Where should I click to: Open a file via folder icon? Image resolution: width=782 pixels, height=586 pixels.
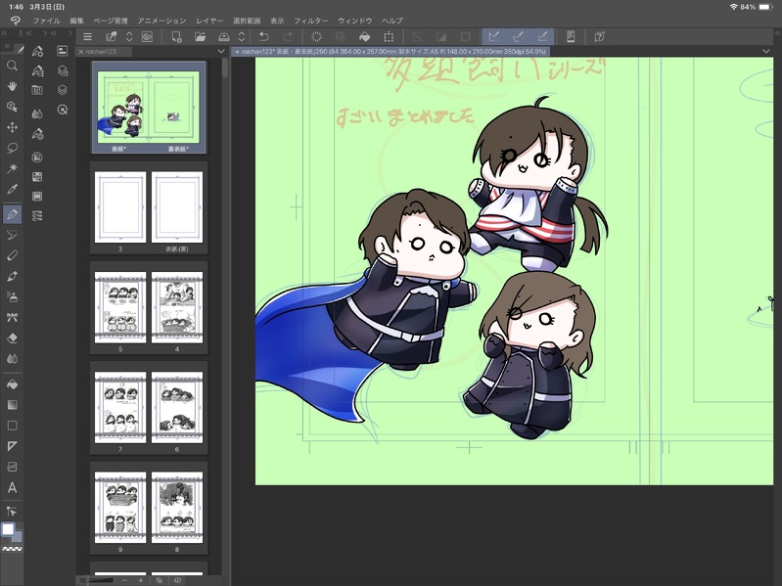200,37
